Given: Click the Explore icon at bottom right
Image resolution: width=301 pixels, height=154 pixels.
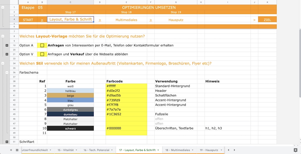Looking at the screenshot, I should (295, 150).
